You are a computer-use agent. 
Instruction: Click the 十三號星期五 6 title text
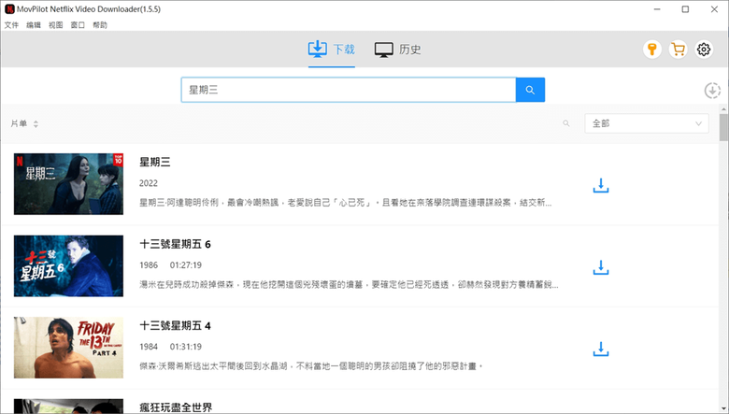tap(176, 244)
